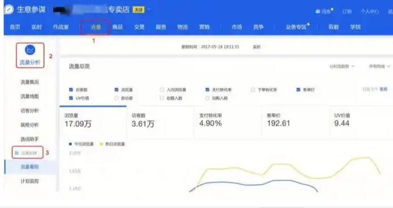Open the 市场 tab
This screenshot has width=393, height=208.
point(237,27)
